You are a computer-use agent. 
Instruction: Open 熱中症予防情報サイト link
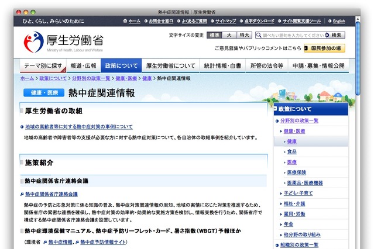pos(103,243)
